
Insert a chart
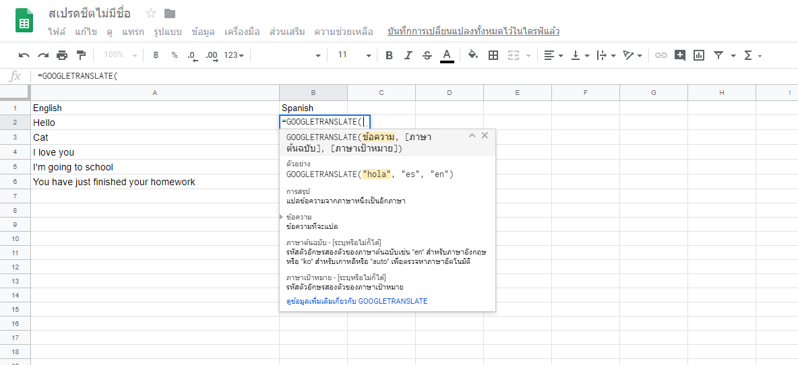click(699, 55)
